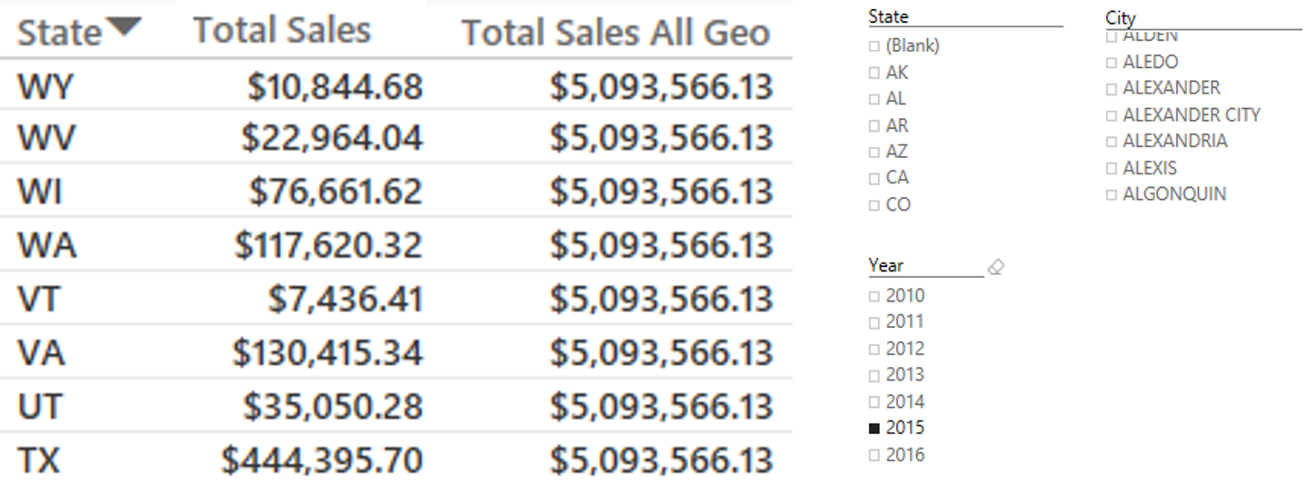Click the State slicer title
Screen dimensions: 1307x484
[888, 16]
